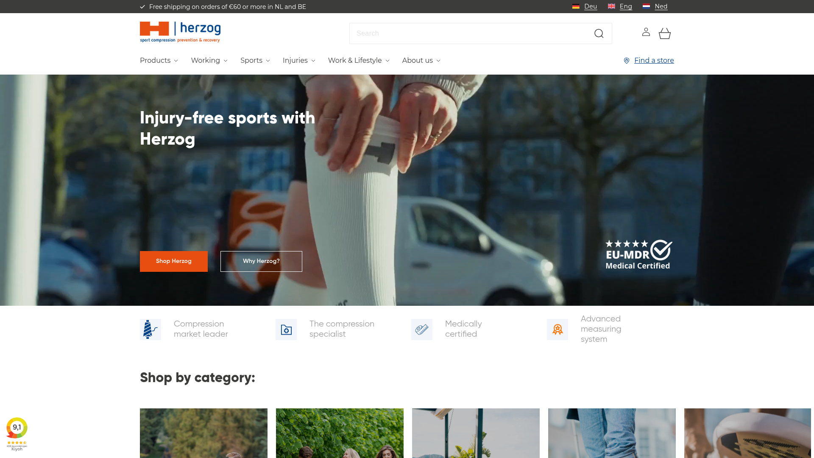Click the Netherlands flag icon
Screen dimensions: 814x458
(646, 6)
